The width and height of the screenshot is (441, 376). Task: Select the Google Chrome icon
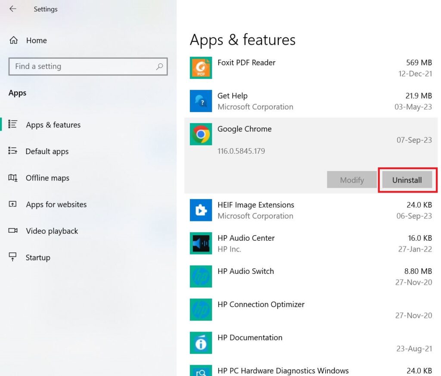point(201,134)
